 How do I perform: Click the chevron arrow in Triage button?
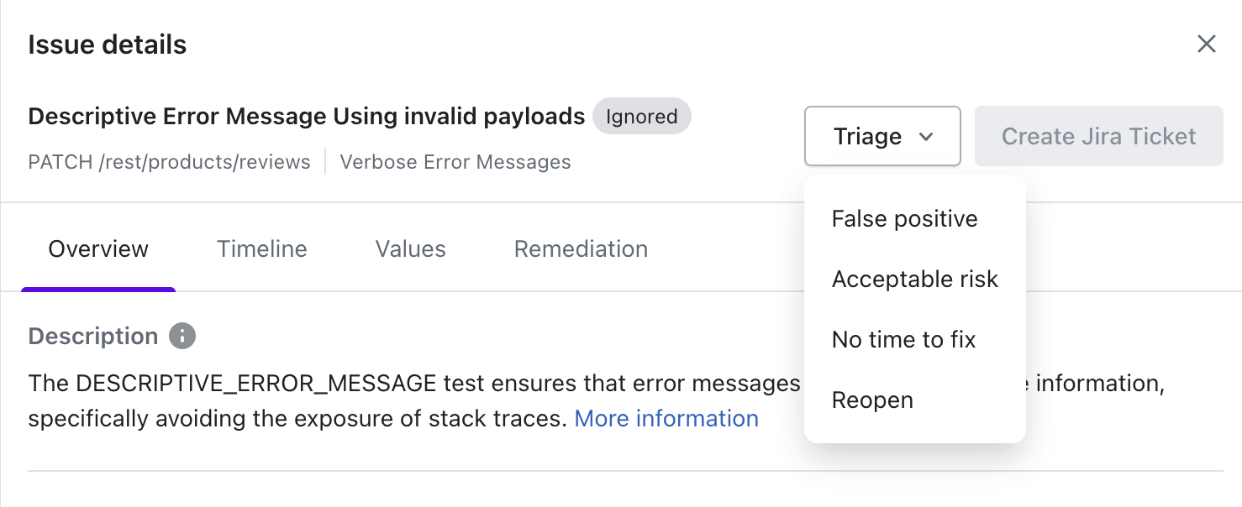[926, 137]
